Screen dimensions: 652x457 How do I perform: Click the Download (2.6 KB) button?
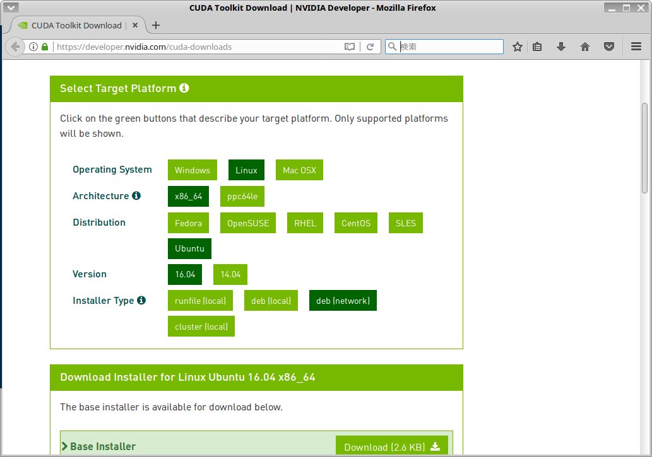[x=391, y=447]
